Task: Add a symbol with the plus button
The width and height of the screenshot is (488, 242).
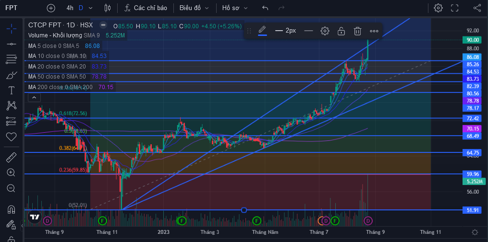Action: coord(51,8)
